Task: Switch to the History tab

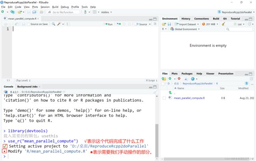Action: click(186, 19)
